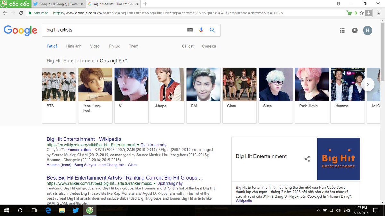Switch to the Video tab

[x=95, y=46]
